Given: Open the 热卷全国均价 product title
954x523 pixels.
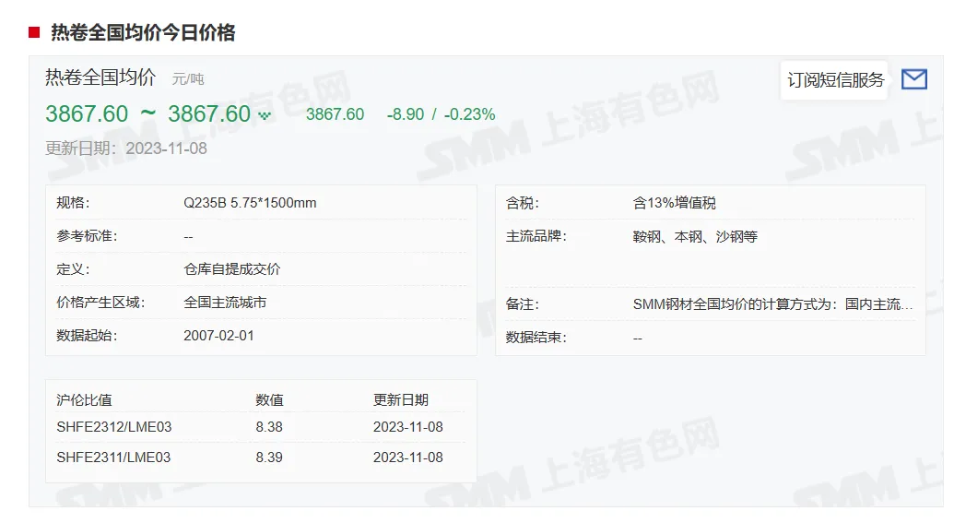Looking at the screenshot, I should click(100, 77).
